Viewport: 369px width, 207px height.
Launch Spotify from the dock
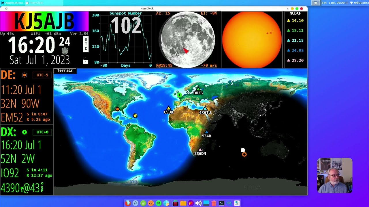[x=159, y=203]
